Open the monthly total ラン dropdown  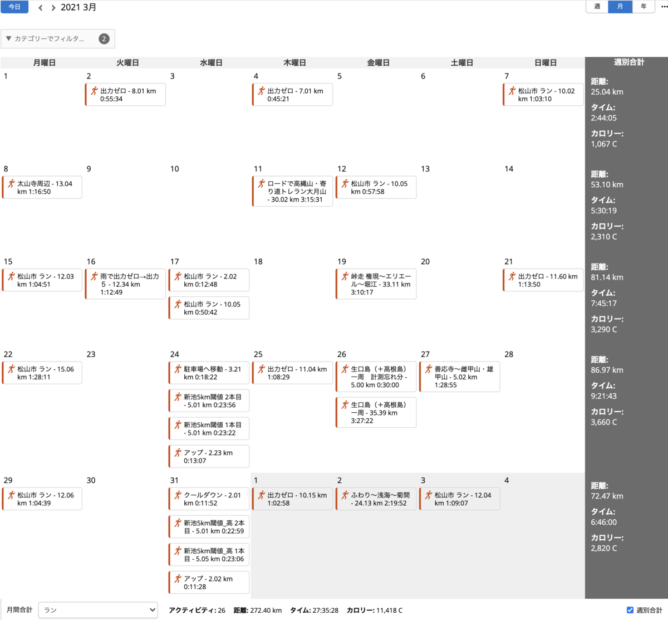[98, 610]
